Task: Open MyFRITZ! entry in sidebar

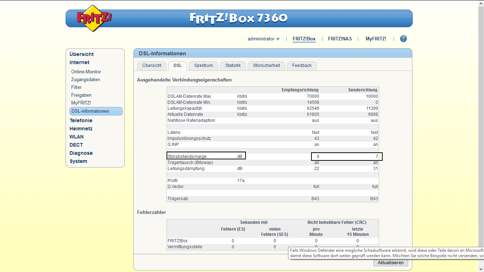Action: (x=81, y=103)
